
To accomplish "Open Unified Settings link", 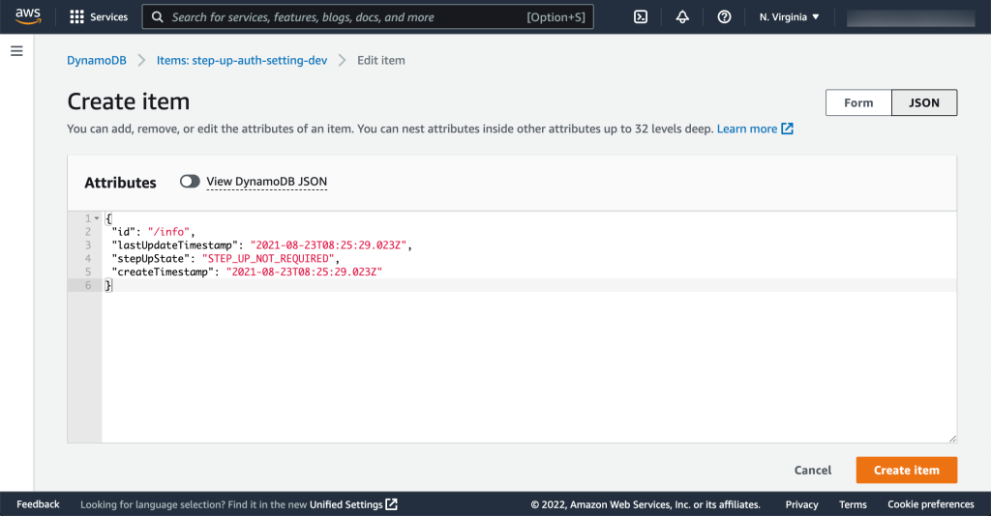I will click(x=345, y=504).
